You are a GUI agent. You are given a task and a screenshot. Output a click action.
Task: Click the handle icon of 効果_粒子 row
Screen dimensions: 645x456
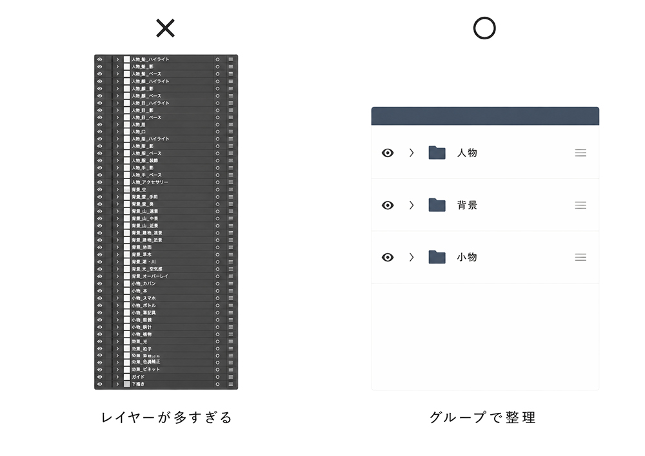tap(231, 349)
